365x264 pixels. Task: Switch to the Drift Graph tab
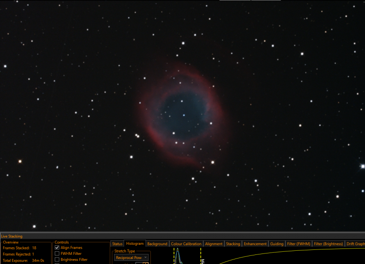[355, 244]
